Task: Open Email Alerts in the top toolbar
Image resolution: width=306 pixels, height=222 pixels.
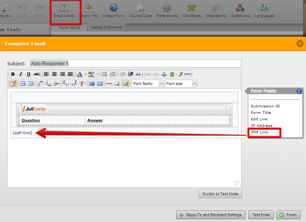Action: 64,11
